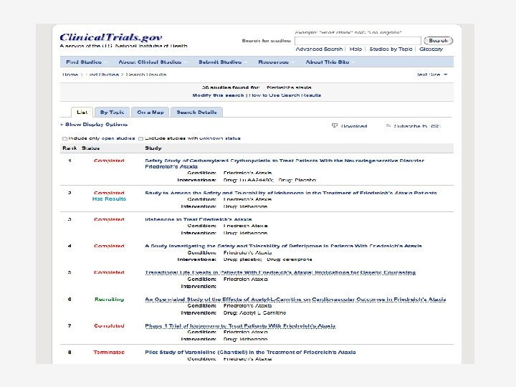
Task: Click the Terminated status of study 8
Action: point(109,352)
